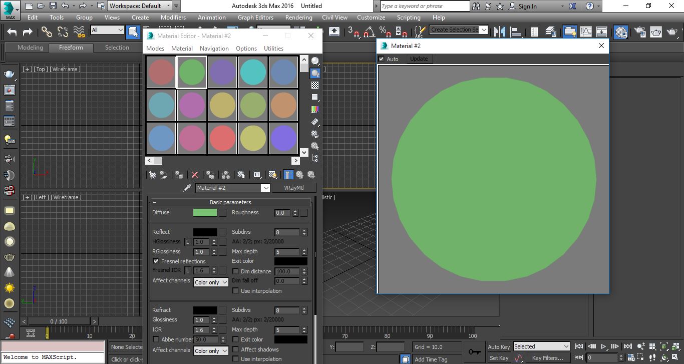The height and width of the screenshot is (364, 684).
Task: Click the Refract black color swatch
Action: 205,310
